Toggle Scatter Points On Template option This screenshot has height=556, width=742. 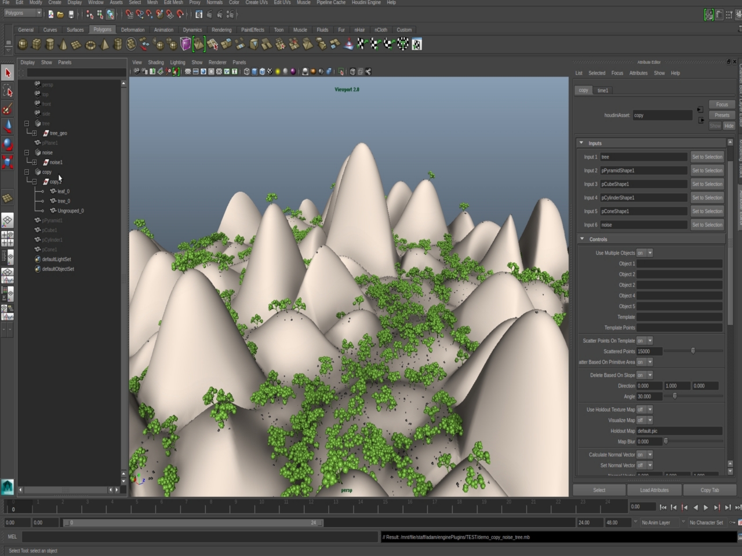tap(645, 341)
